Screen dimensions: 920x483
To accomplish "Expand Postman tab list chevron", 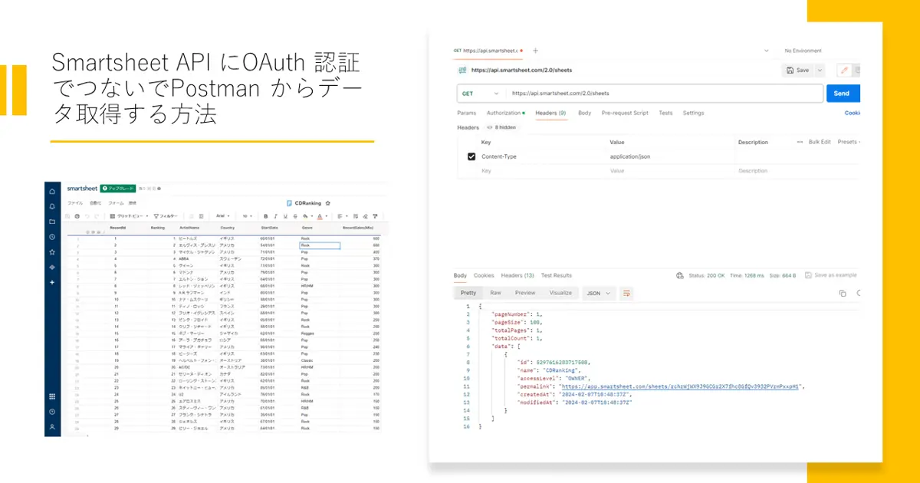I will point(767,51).
